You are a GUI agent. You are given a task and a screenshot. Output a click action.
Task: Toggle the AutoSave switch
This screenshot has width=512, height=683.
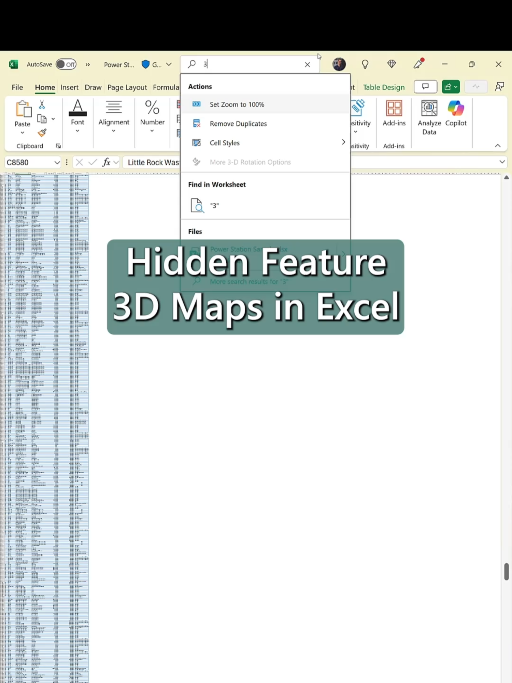(x=66, y=64)
